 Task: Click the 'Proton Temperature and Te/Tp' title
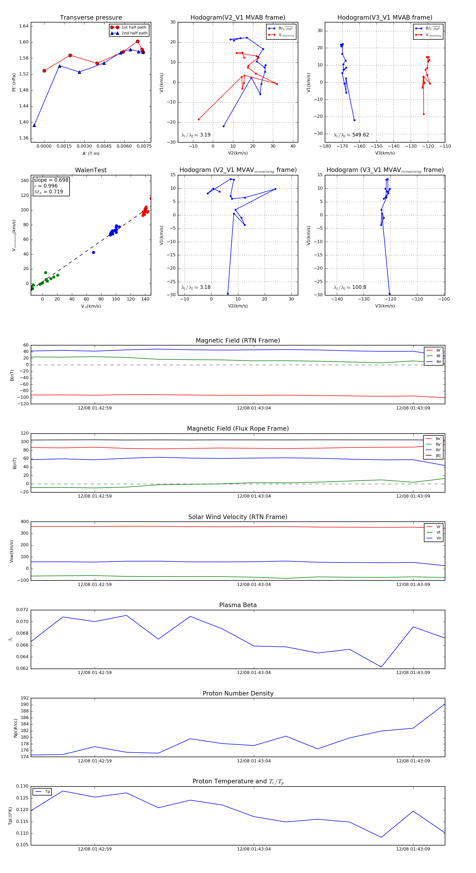pos(238,781)
